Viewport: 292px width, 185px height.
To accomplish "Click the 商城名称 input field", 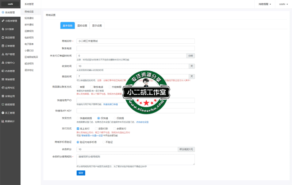I will [x=135, y=41].
